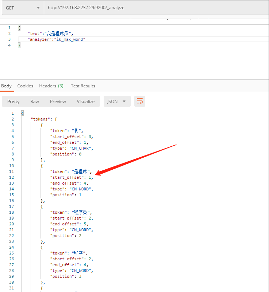Select the Visualize view button
Image resolution: width=269 pixels, height=292 pixels.
point(86,102)
